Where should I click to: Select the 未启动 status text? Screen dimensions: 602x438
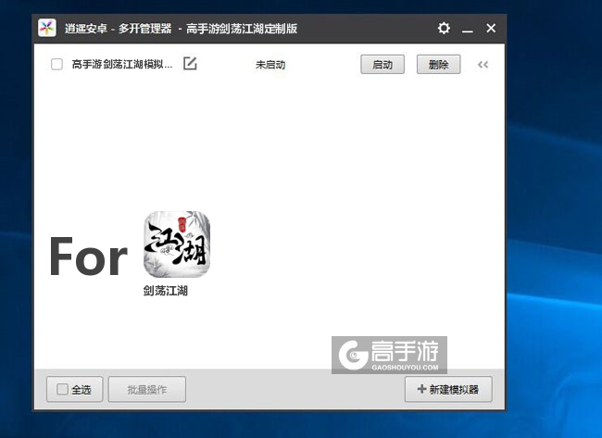pos(270,65)
